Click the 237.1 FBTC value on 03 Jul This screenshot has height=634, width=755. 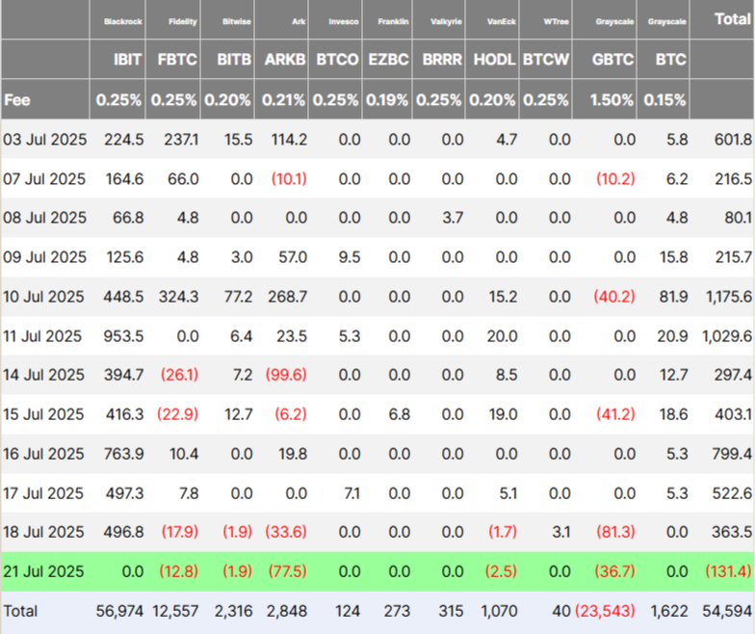click(x=181, y=140)
